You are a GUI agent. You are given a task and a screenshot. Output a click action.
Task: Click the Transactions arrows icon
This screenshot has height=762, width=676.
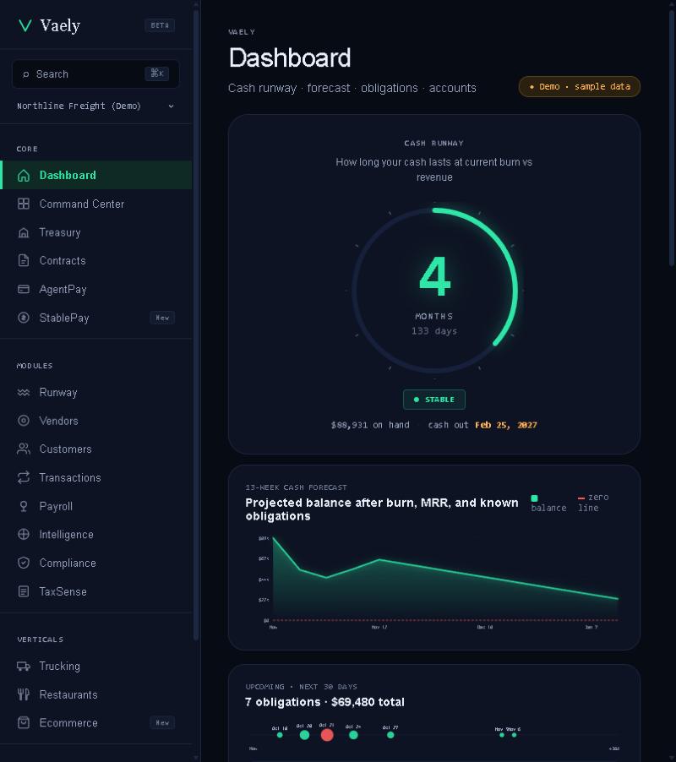tap(24, 477)
